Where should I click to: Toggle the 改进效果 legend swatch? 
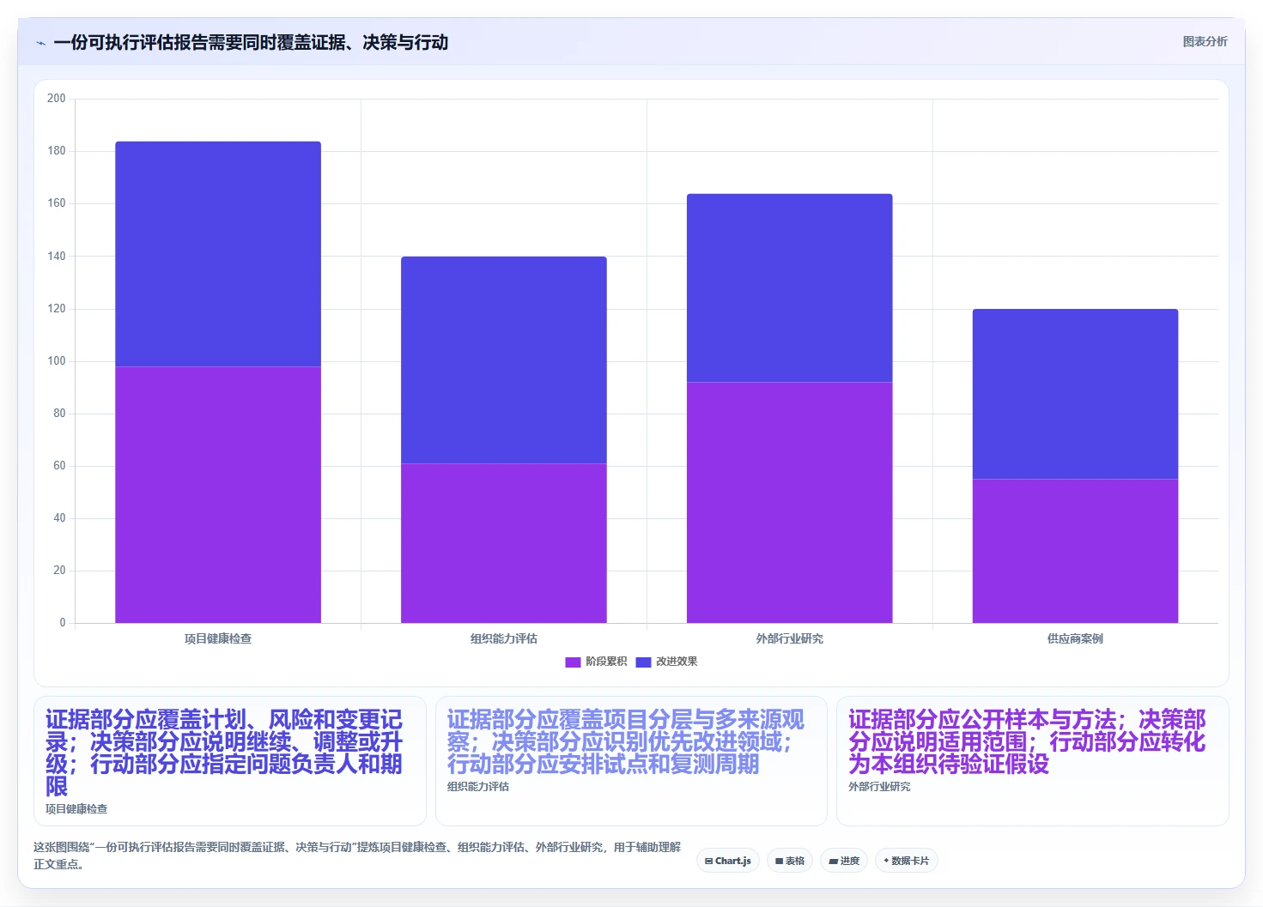(x=643, y=662)
